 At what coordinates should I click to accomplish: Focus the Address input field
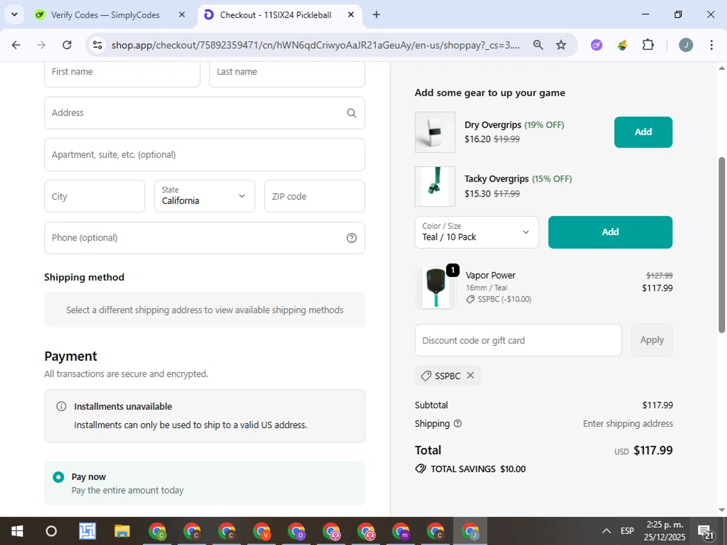205,113
